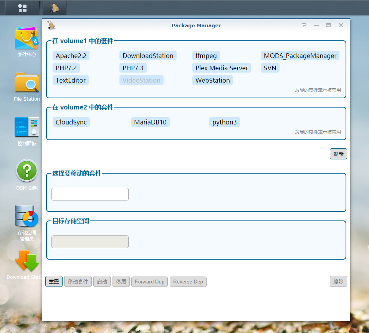The height and width of the screenshot is (333, 369).
Task: Click the Reverse Dep button
Action: point(188,282)
